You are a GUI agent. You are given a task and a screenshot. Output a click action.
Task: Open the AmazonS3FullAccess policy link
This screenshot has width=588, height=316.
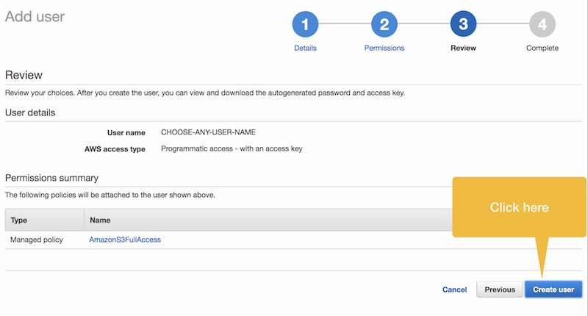(125, 240)
